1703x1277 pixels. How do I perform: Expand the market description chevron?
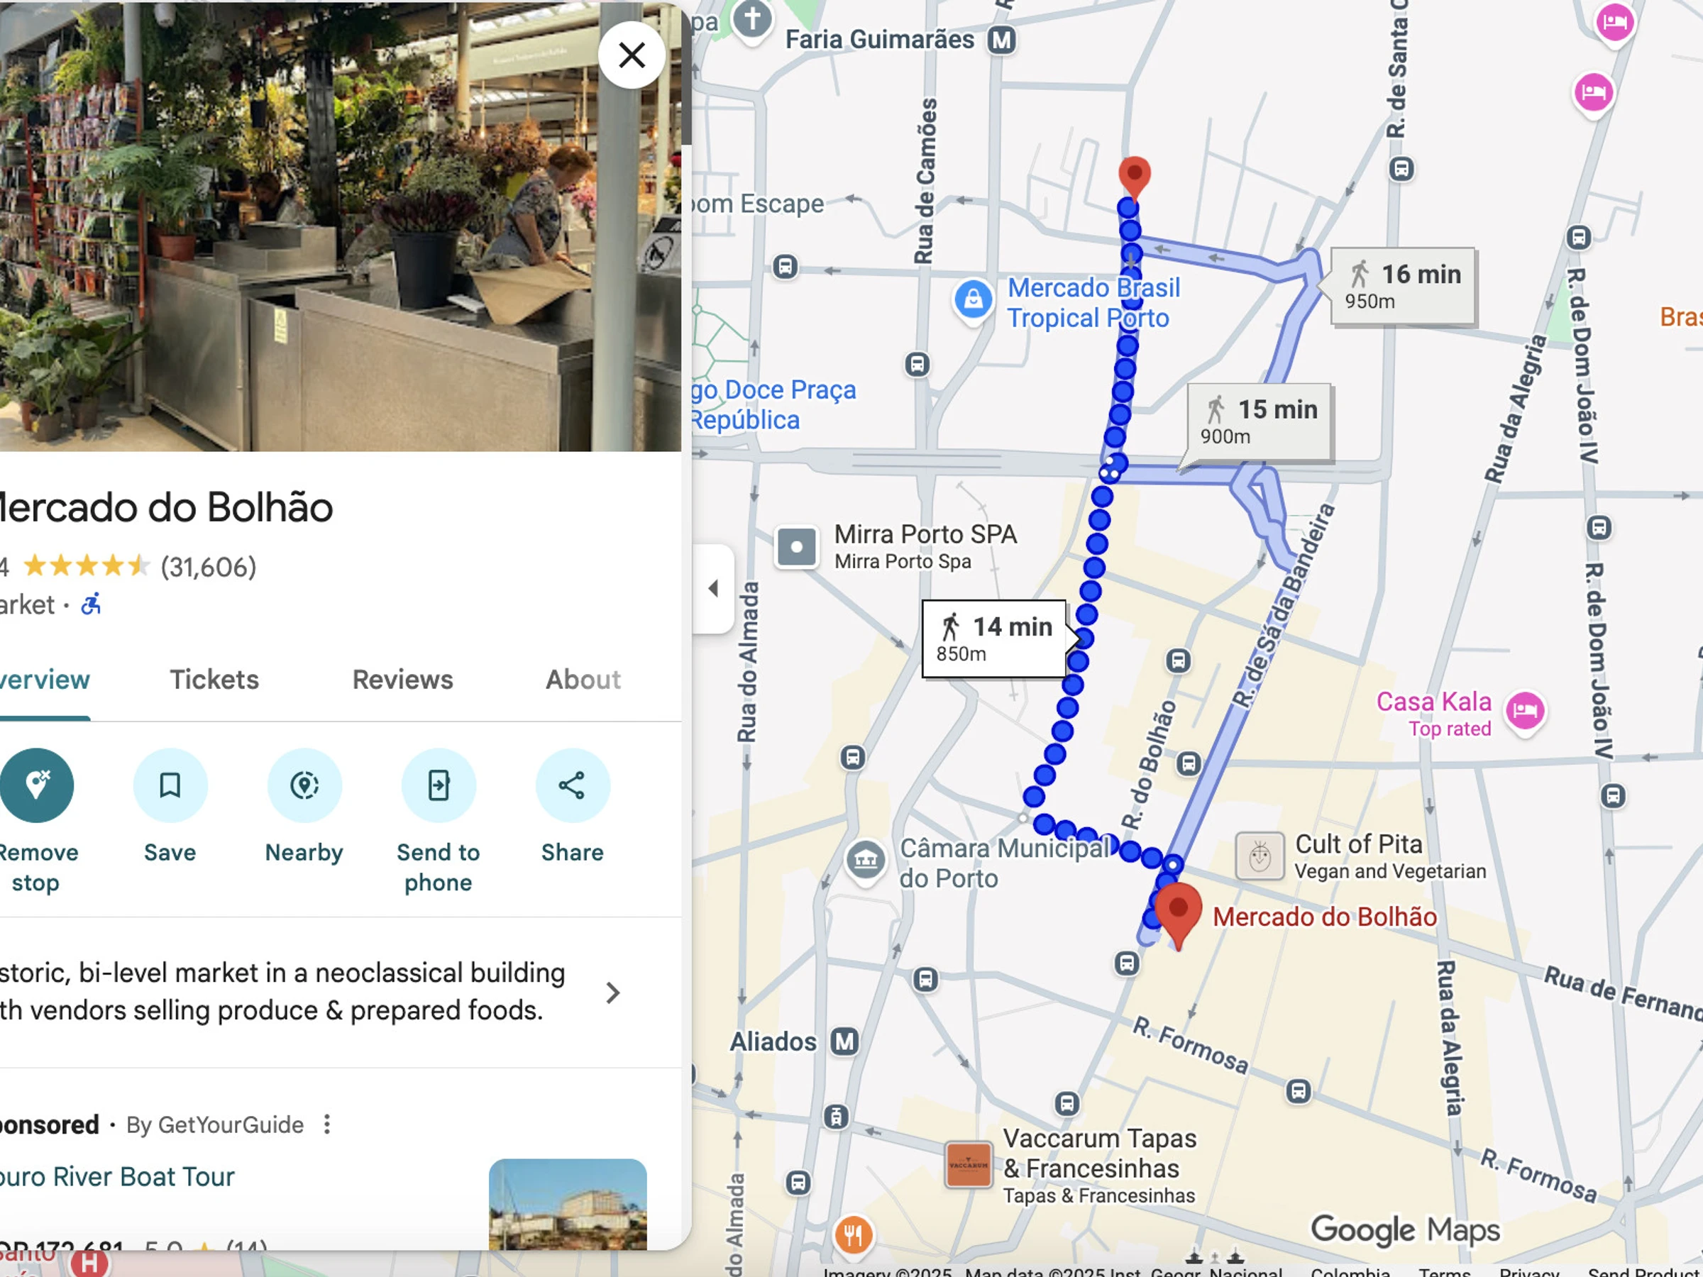point(612,993)
